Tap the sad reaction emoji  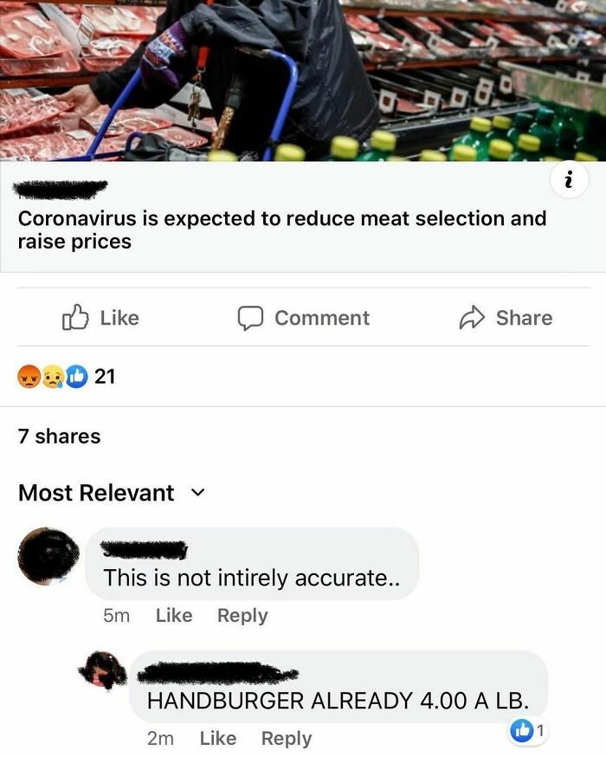point(53,377)
